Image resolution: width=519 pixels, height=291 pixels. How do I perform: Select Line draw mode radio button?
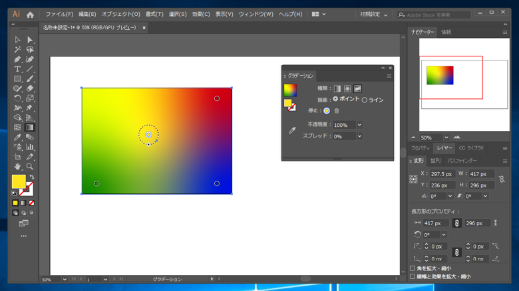(x=365, y=100)
